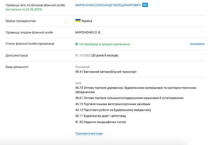This screenshot has height=145, width=211.
Task: Click the Інші heading label
Action: coord(78,83)
